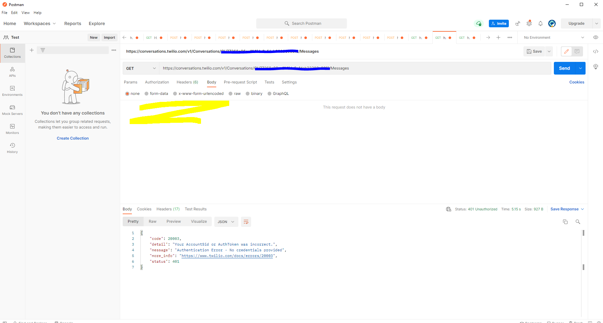Open the capture requests satellite icon

coord(518,23)
